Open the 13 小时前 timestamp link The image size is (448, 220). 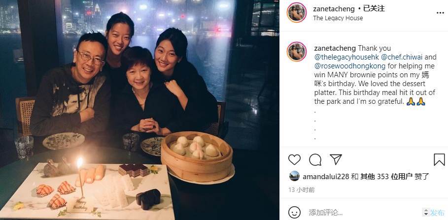(x=302, y=190)
